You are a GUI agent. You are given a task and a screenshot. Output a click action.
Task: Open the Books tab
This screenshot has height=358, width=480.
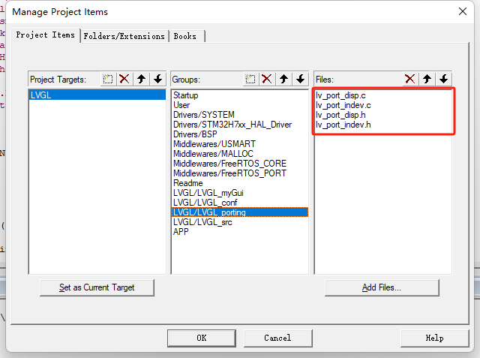pos(185,36)
